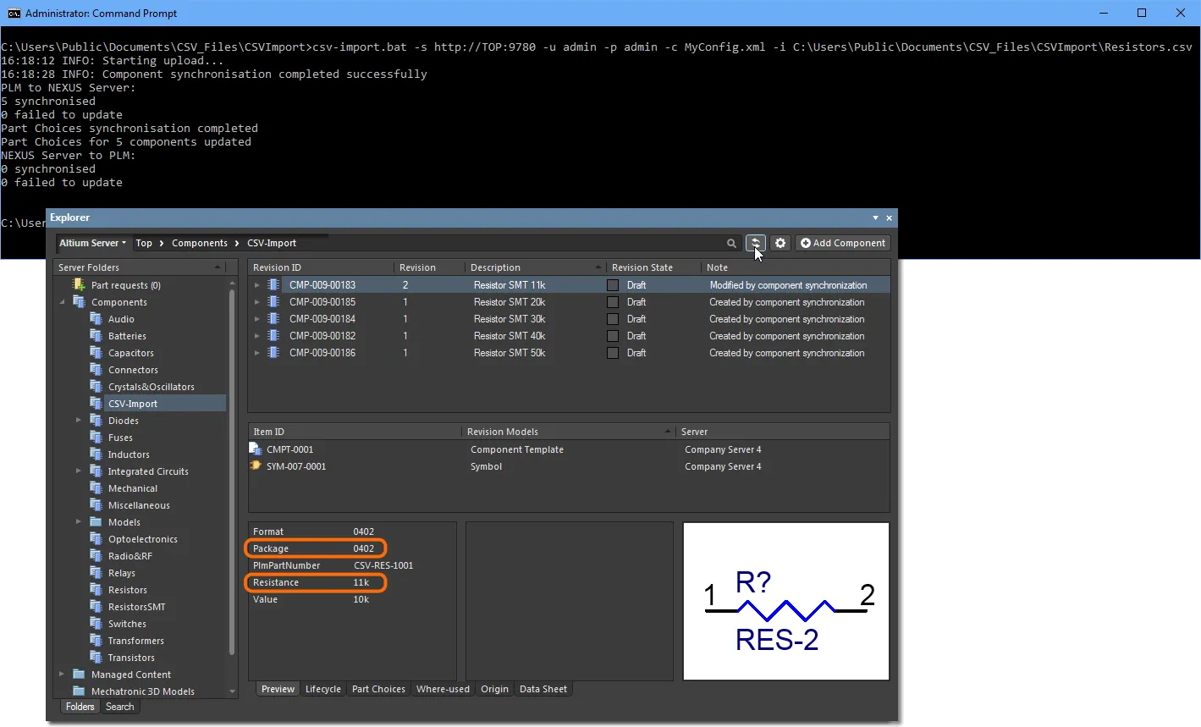Collapse the Components folder tree
This screenshot has height=727, width=1201.
click(62, 302)
